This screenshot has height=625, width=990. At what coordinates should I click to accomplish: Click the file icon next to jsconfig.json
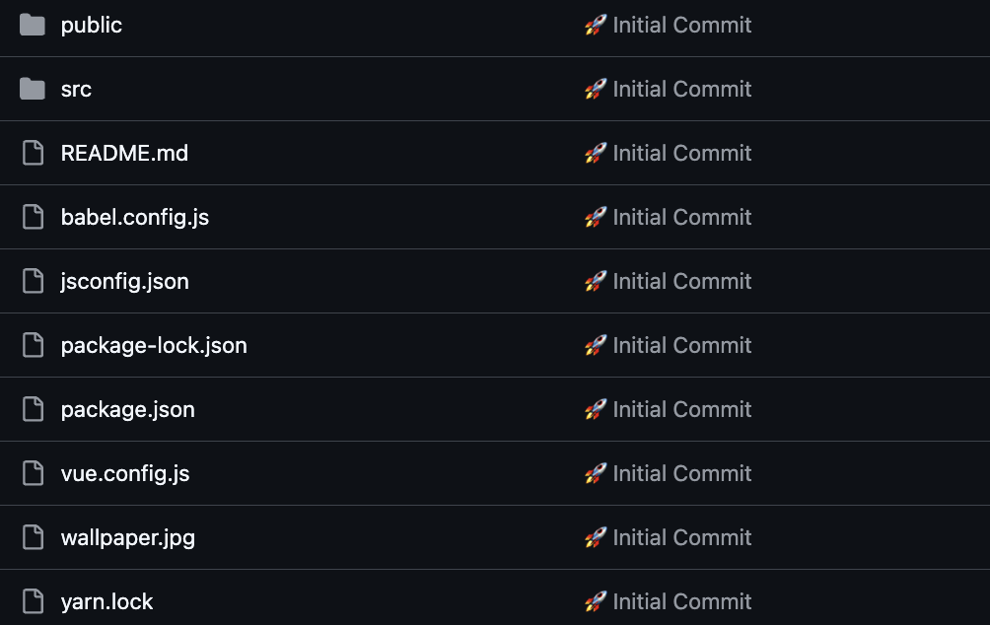pyautogui.click(x=34, y=281)
